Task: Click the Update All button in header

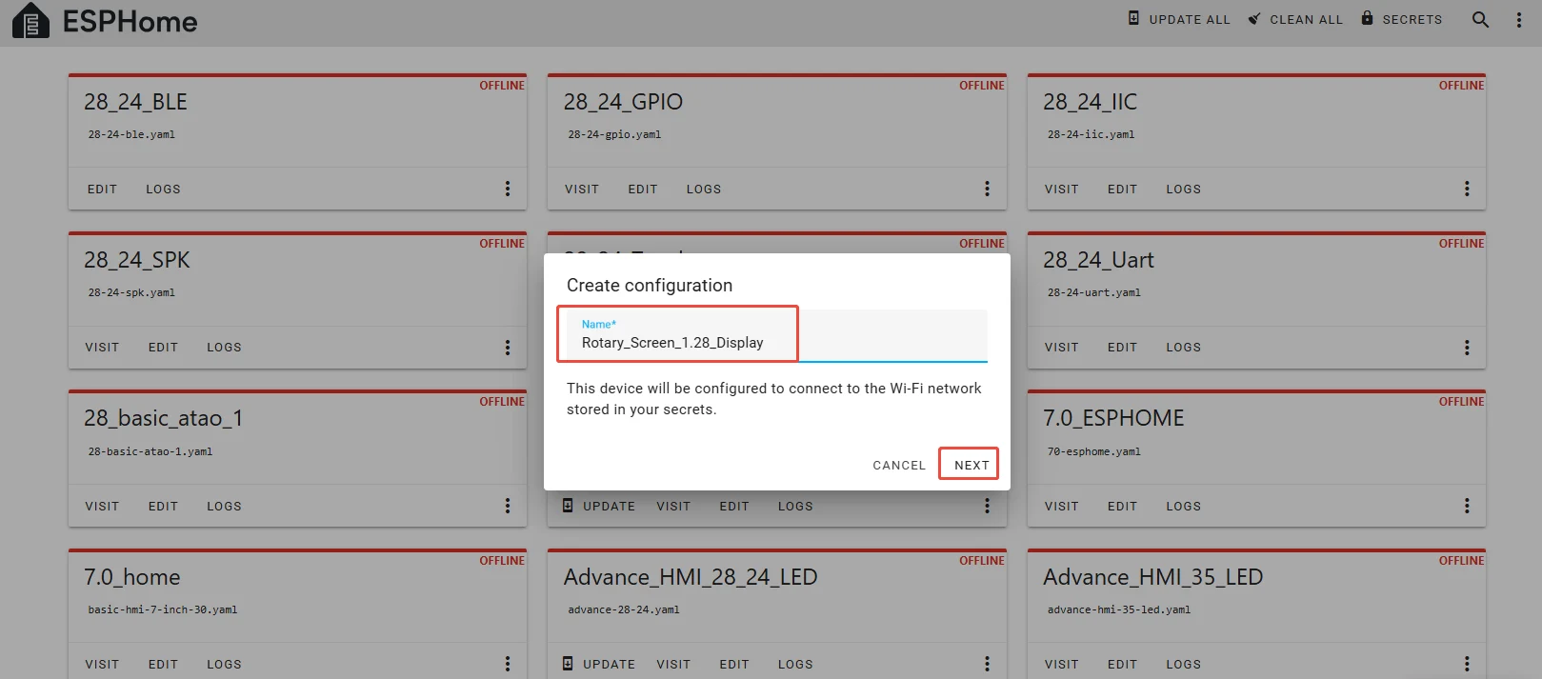Action: pos(1179,19)
